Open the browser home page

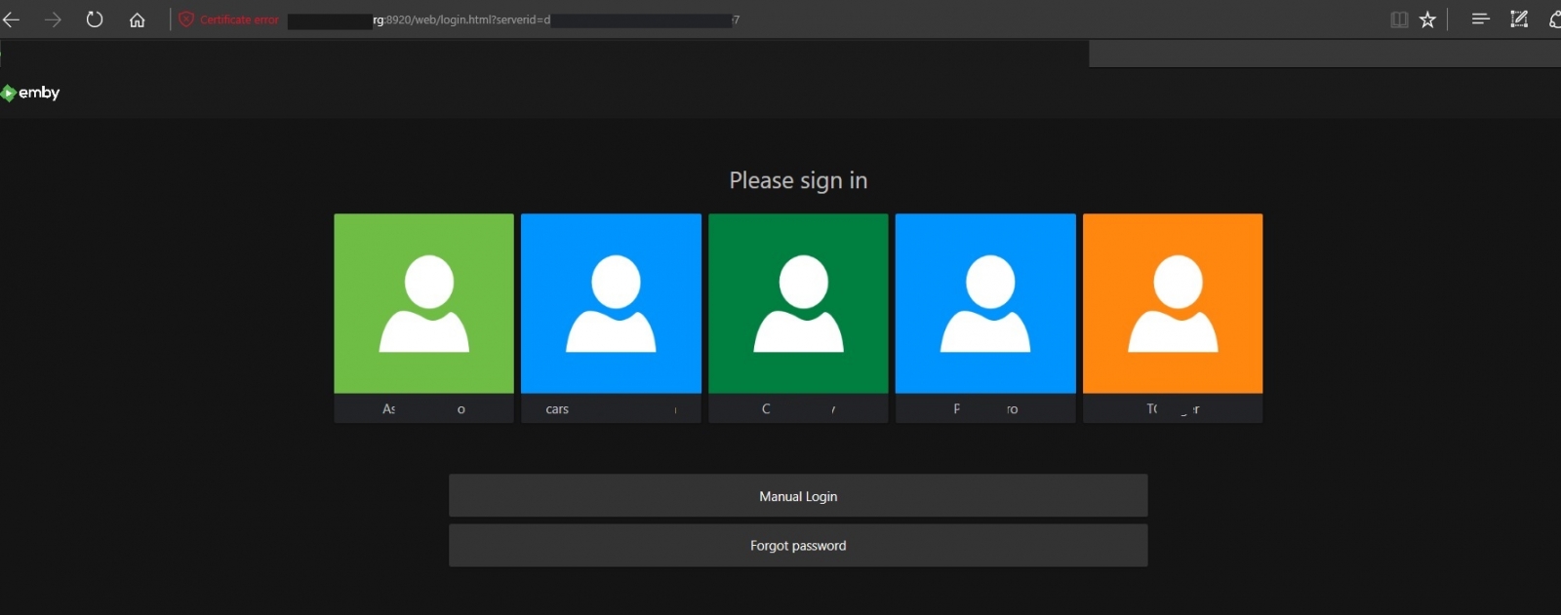point(137,19)
